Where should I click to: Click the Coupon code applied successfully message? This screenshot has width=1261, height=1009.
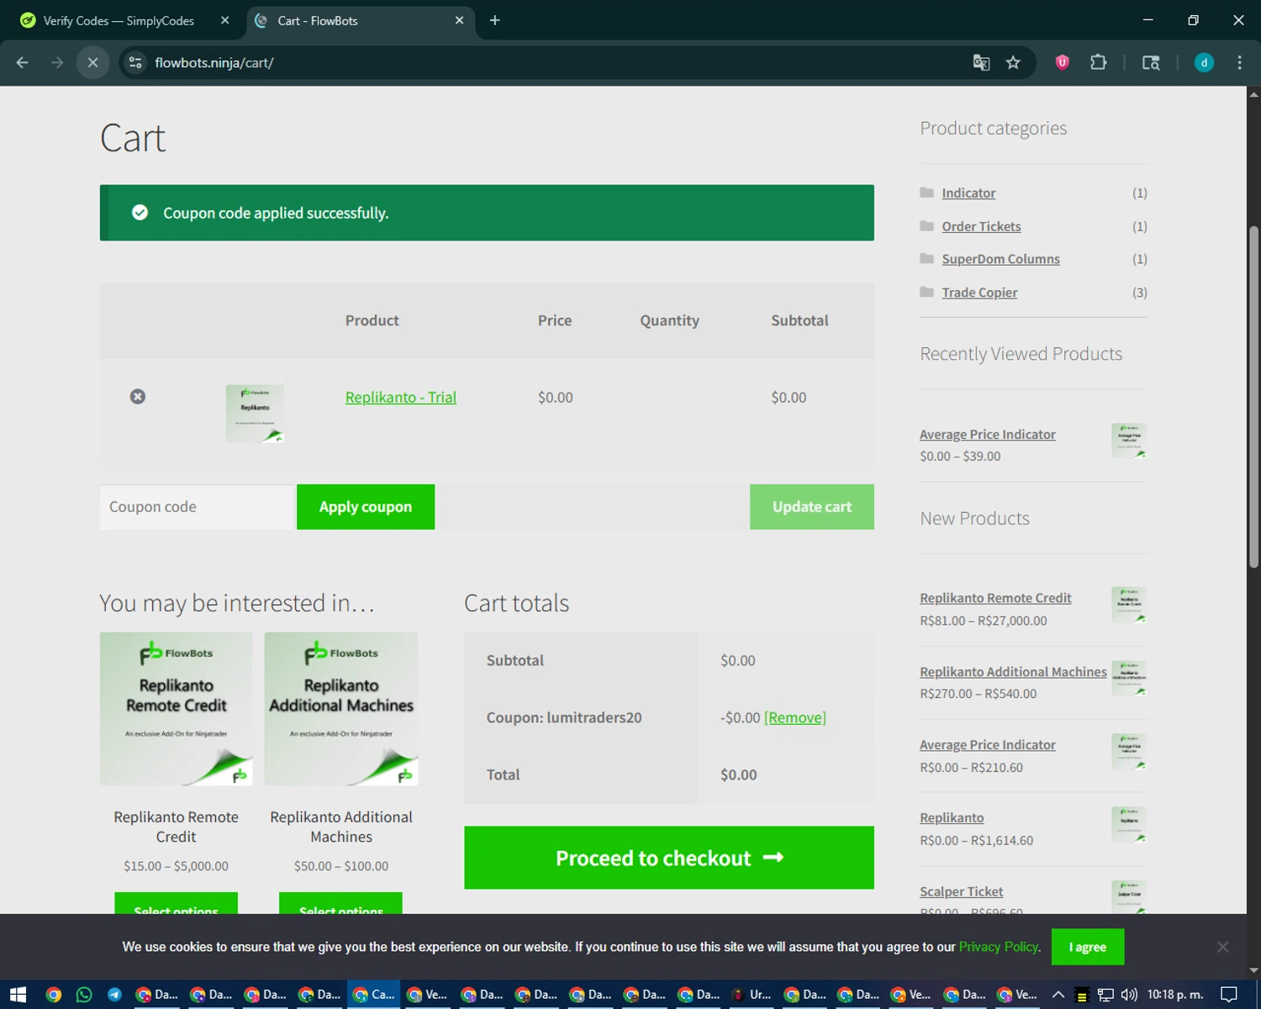pos(487,213)
